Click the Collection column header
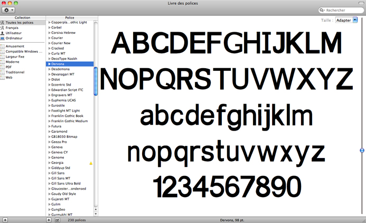Image resolution: width=366 pixels, height=223 pixels. [x=23, y=18]
